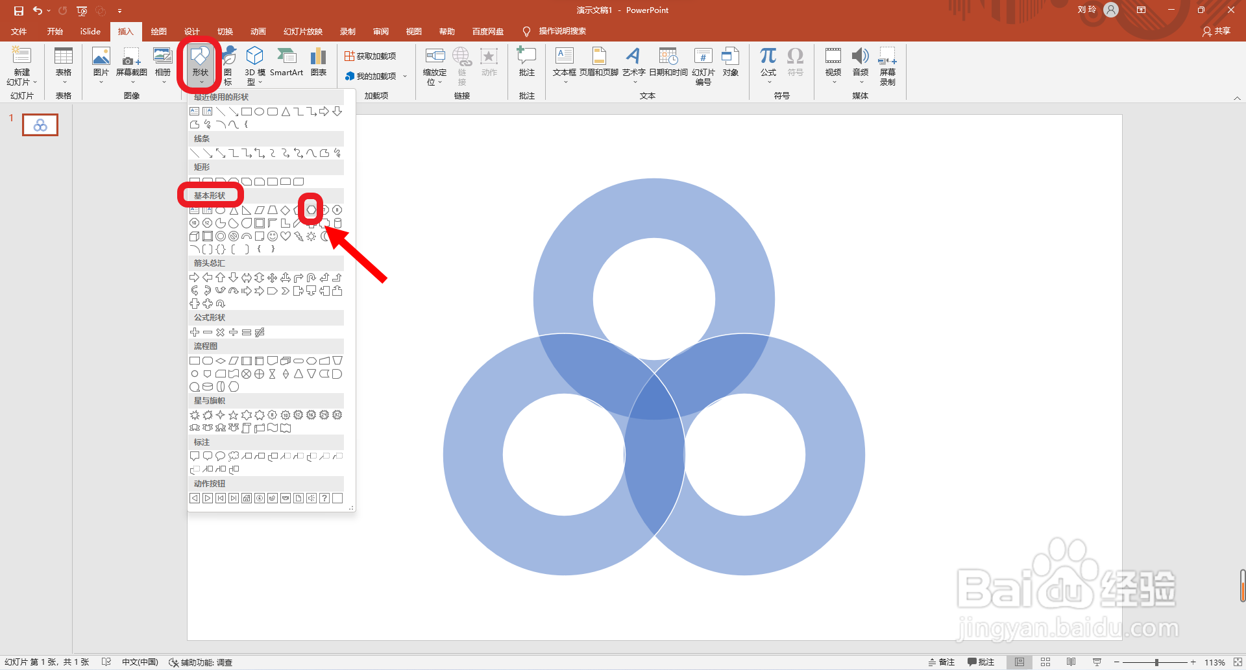Select the Home action button shape
The height and width of the screenshot is (670, 1246).
click(x=247, y=498)
